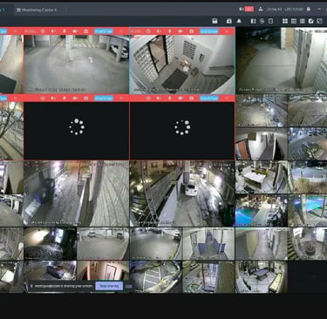The image size is (327, 319).
Task: Close the mailroom feed window
Action: pos(227,31)
